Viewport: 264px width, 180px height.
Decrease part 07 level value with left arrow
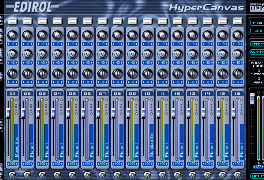tap(98, 163)
